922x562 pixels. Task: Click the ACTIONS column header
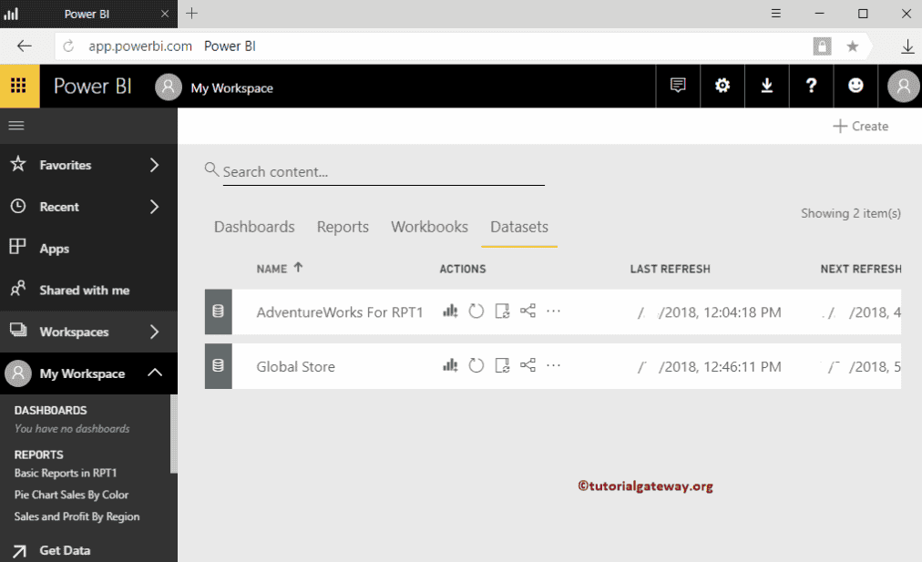coord(463,270)
